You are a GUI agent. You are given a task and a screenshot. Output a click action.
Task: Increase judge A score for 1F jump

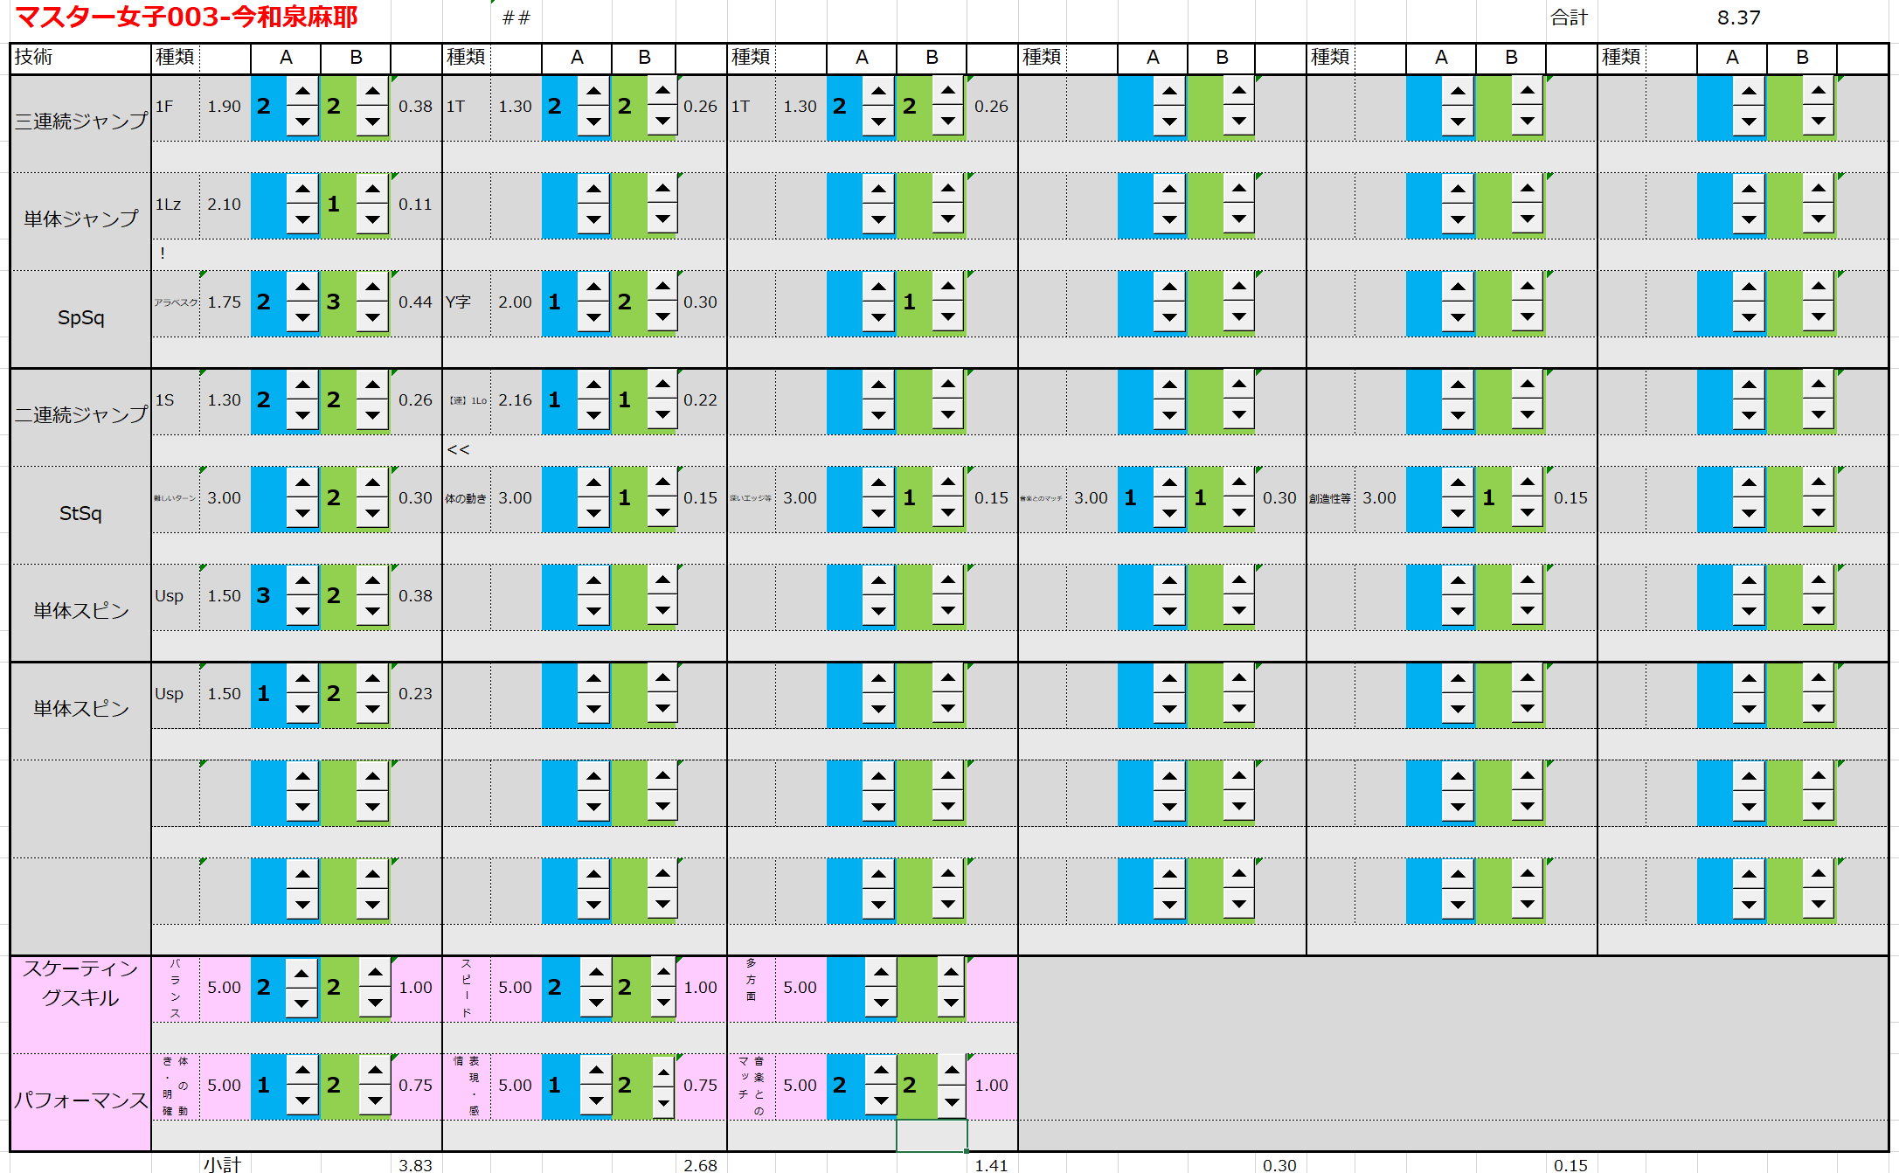tap(302, 91)
